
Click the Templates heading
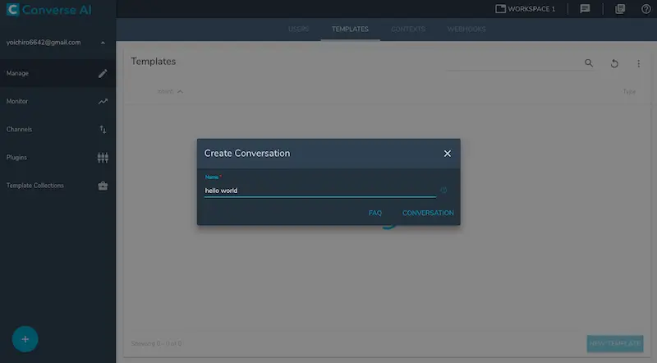(x=154, y=62)
